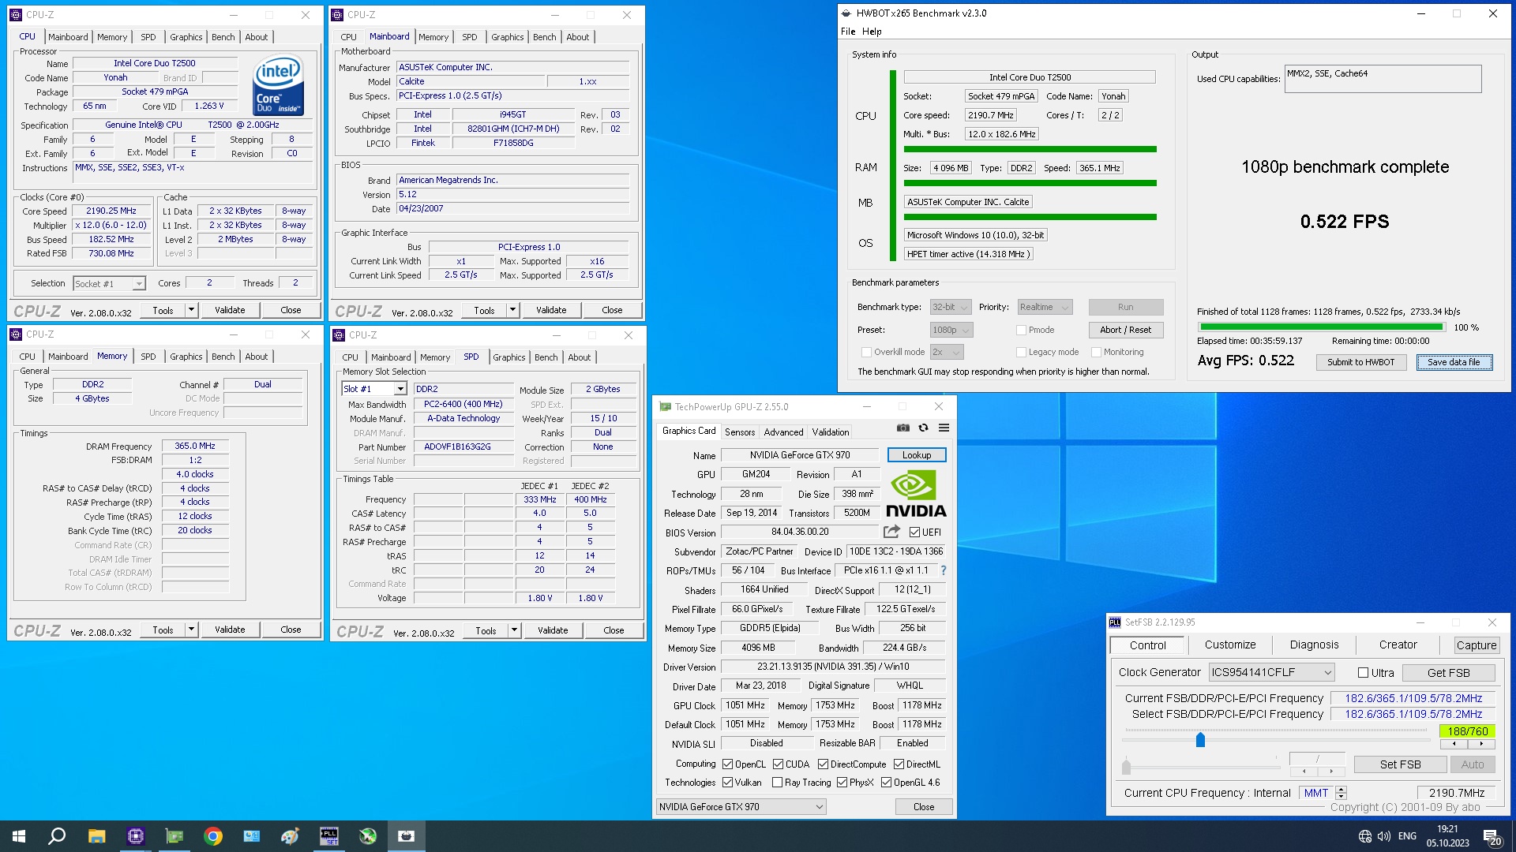This screenshot has height=852, width=1516.
Task: Click the Intel Core Duo logo in CPU-Z
Action: [x=278, y=84]
